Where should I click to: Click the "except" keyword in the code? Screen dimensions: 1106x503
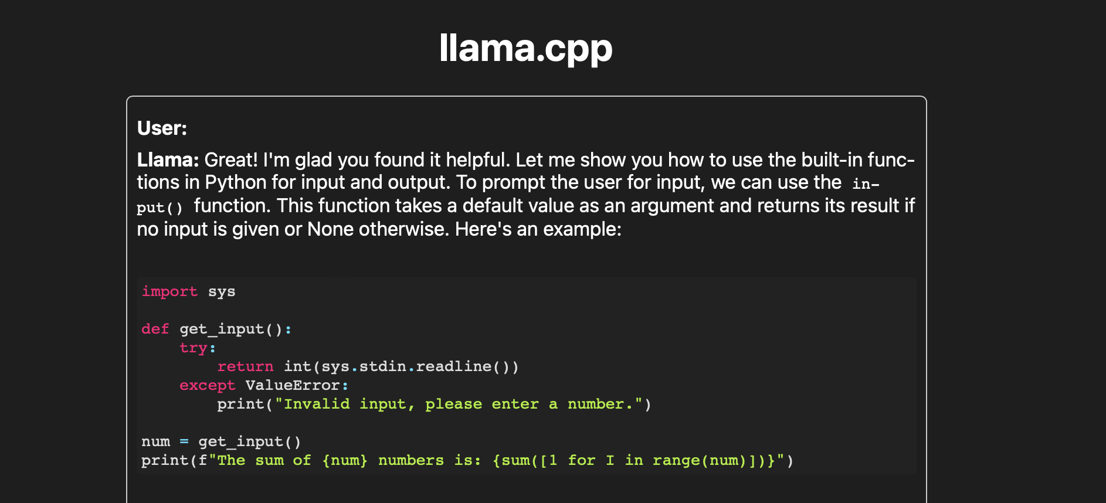point(207,385)
